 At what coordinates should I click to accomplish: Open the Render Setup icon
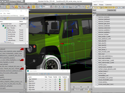pyautogui.click(x=76, y=7)
